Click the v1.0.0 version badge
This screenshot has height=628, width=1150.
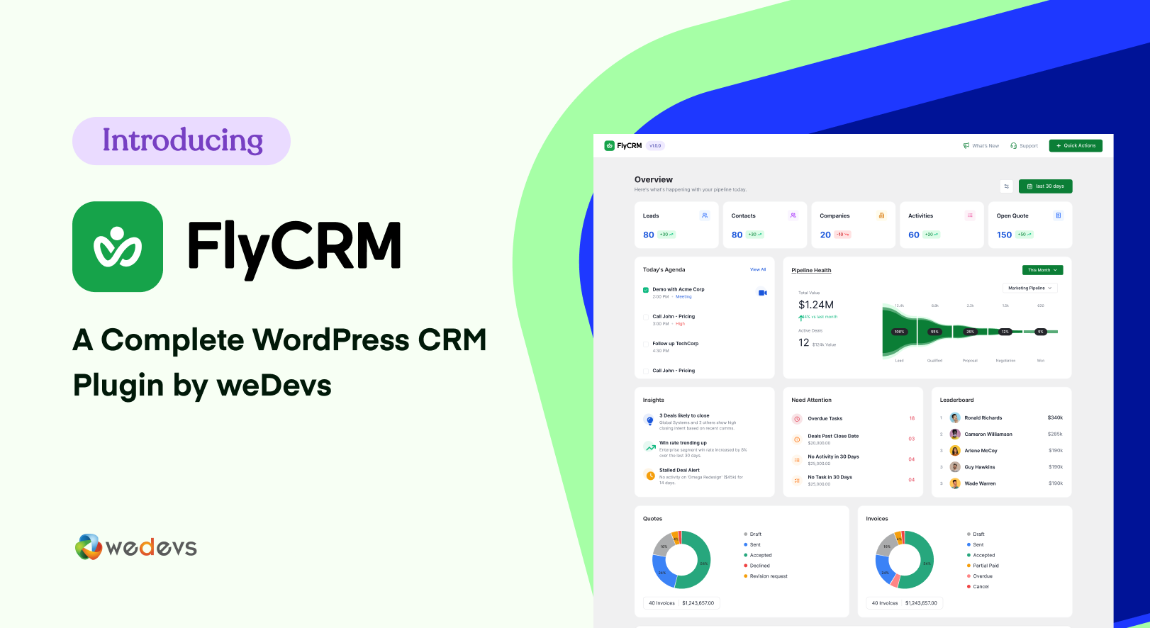[655, 146]
